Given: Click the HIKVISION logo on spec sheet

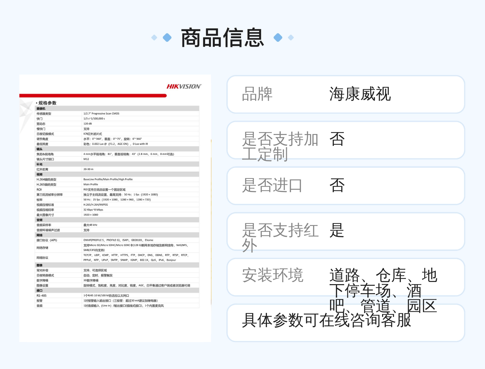Looking at the screenshot, I should [184, 86].
